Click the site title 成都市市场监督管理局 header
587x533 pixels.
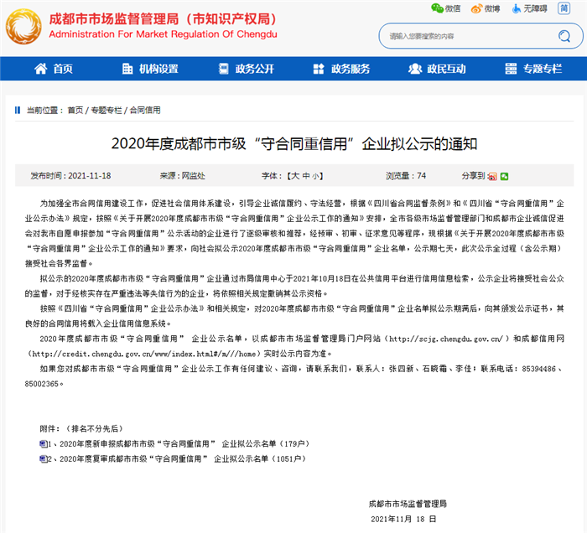(x=164, y=19)
